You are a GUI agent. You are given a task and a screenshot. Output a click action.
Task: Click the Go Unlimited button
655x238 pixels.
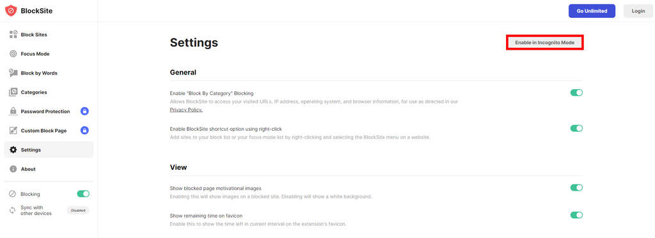coord(592,11)
